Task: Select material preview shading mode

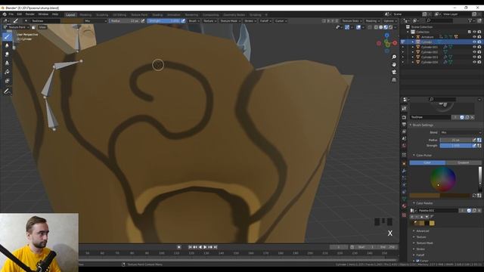Action: coord(386,27)
